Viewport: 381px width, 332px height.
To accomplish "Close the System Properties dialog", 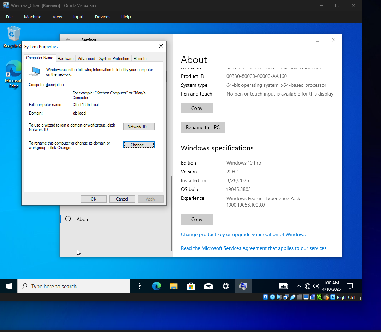I will (x=161, y=47).
